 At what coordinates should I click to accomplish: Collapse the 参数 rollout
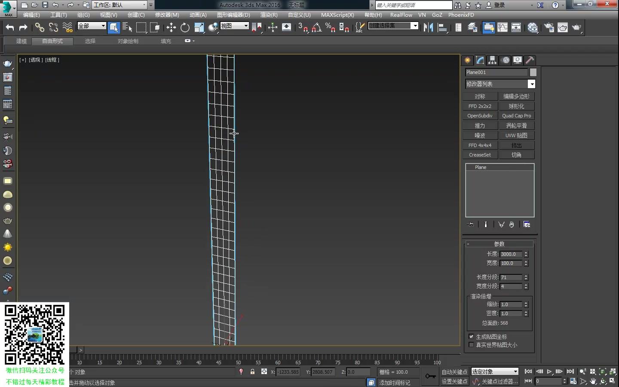(499, 244)
